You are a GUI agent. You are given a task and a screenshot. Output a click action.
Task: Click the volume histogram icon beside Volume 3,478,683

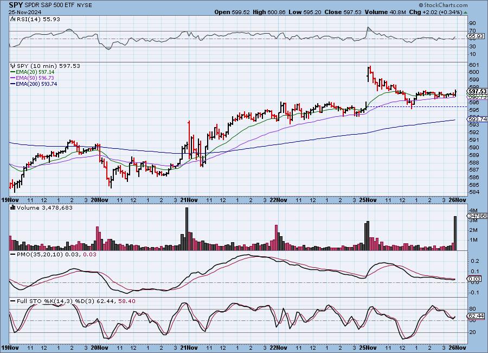coord(13,207)
